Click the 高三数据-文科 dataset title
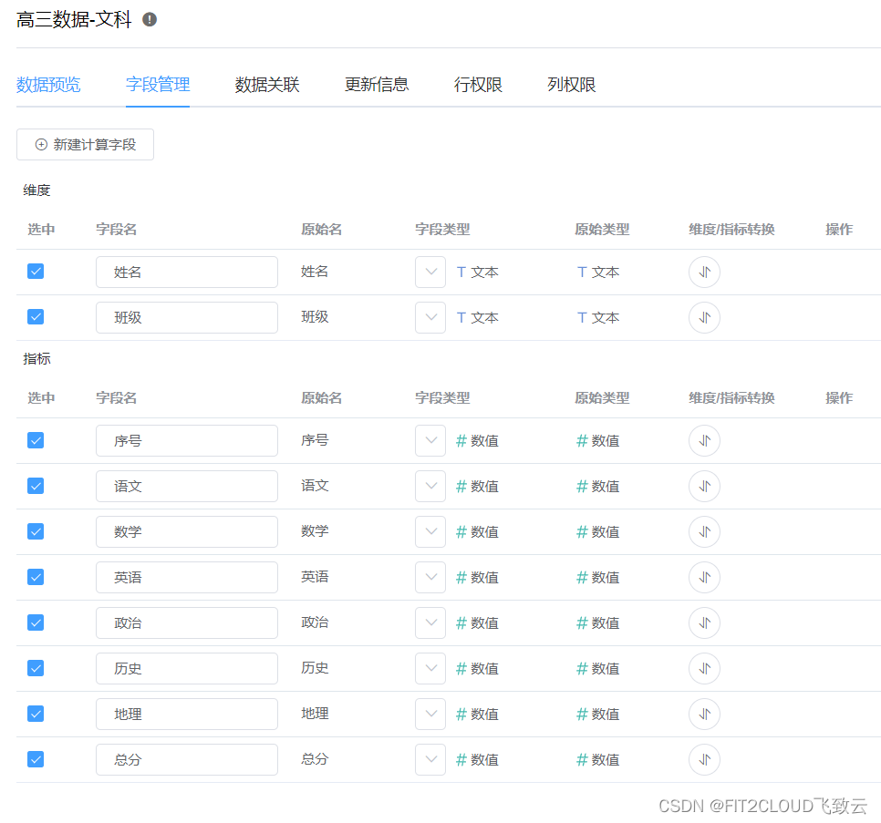 click(x=74, y=20)
